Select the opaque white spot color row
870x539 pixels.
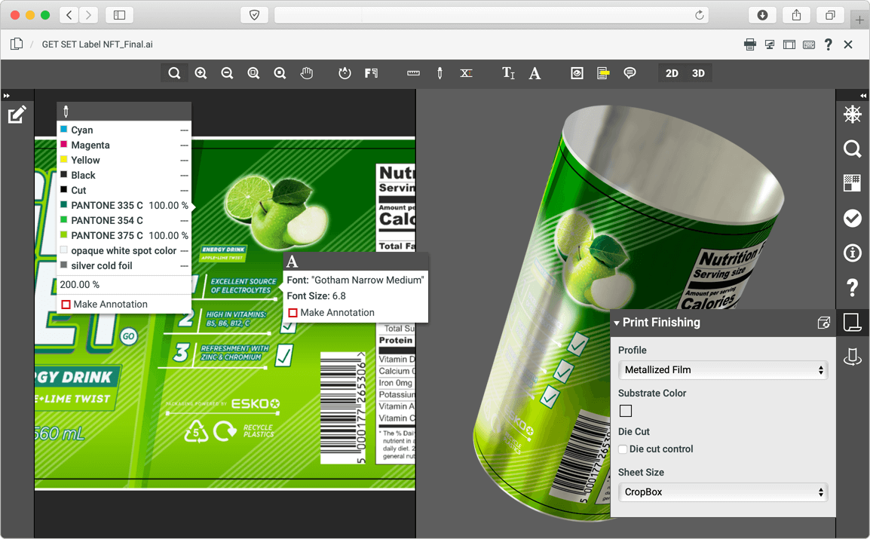pyautogui.click(x=124, y=250)
